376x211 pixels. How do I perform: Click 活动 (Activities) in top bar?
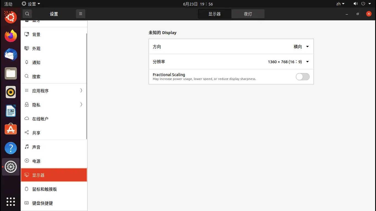pyautogui.click(x=8, y=4)
